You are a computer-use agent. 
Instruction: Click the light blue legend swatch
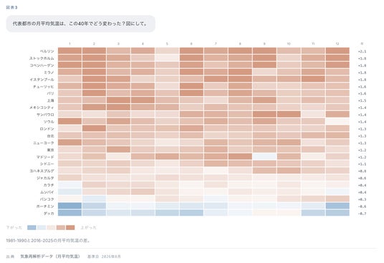[42, 227]
